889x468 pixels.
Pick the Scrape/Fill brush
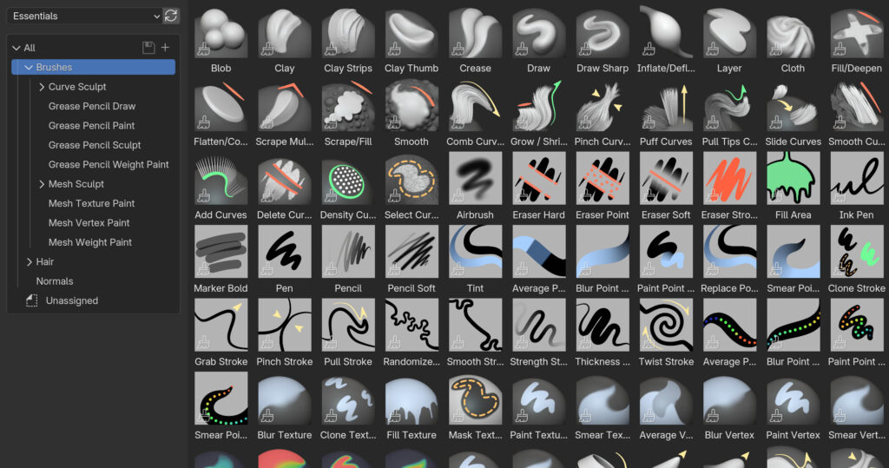click(x=347, y=106)
